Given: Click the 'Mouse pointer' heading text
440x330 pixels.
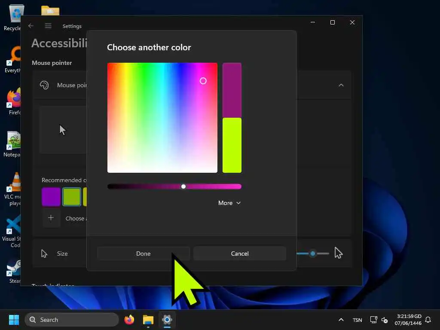Looking at the screenshot, I should (52, 63).
